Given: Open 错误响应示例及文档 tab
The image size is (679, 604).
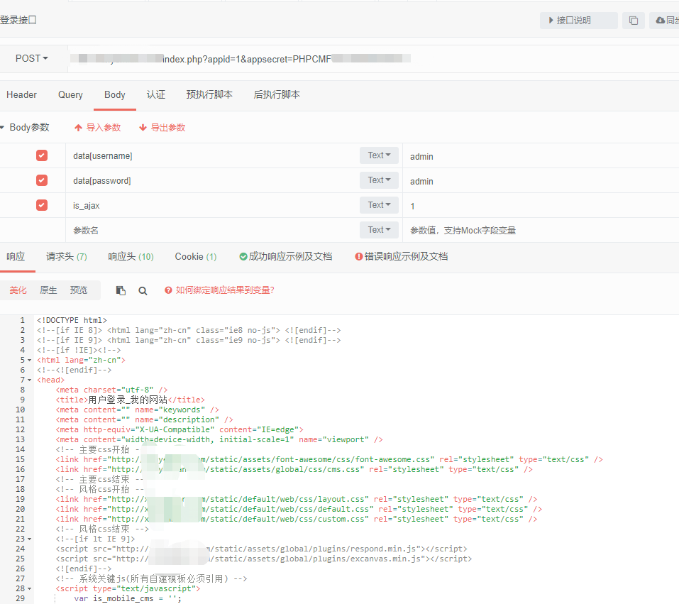Looking at the screenshot, I should pyautogui.click(x=402, y=257).
